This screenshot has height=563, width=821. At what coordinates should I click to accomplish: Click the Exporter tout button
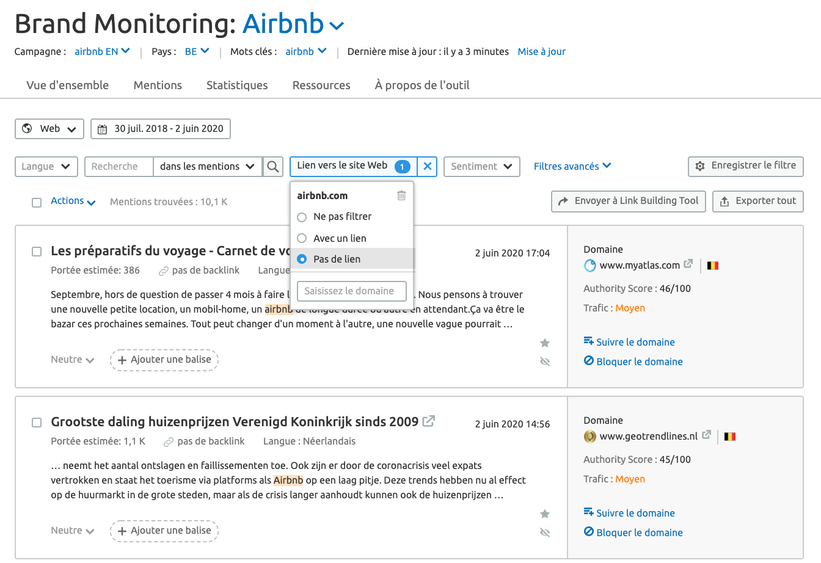click(x=757, y=202)
